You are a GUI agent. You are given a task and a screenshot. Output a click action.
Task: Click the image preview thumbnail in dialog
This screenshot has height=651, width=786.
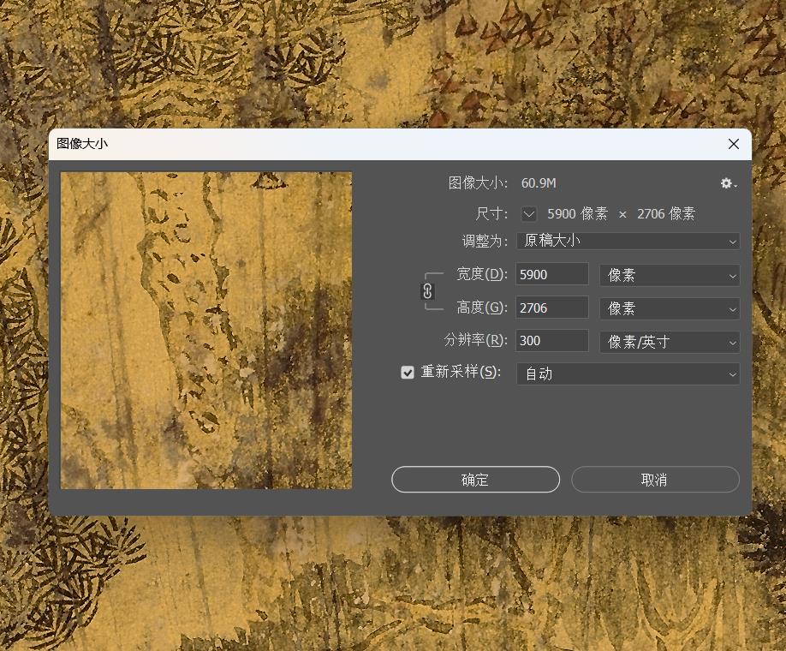(x=206, y=331)
